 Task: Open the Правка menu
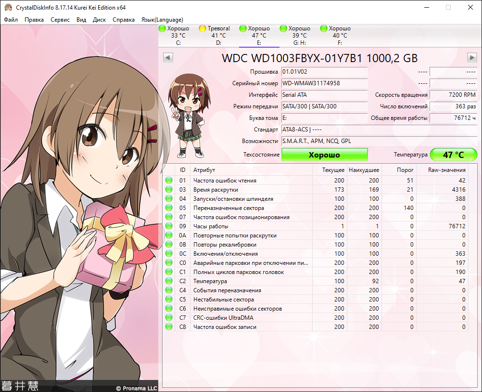34,20
